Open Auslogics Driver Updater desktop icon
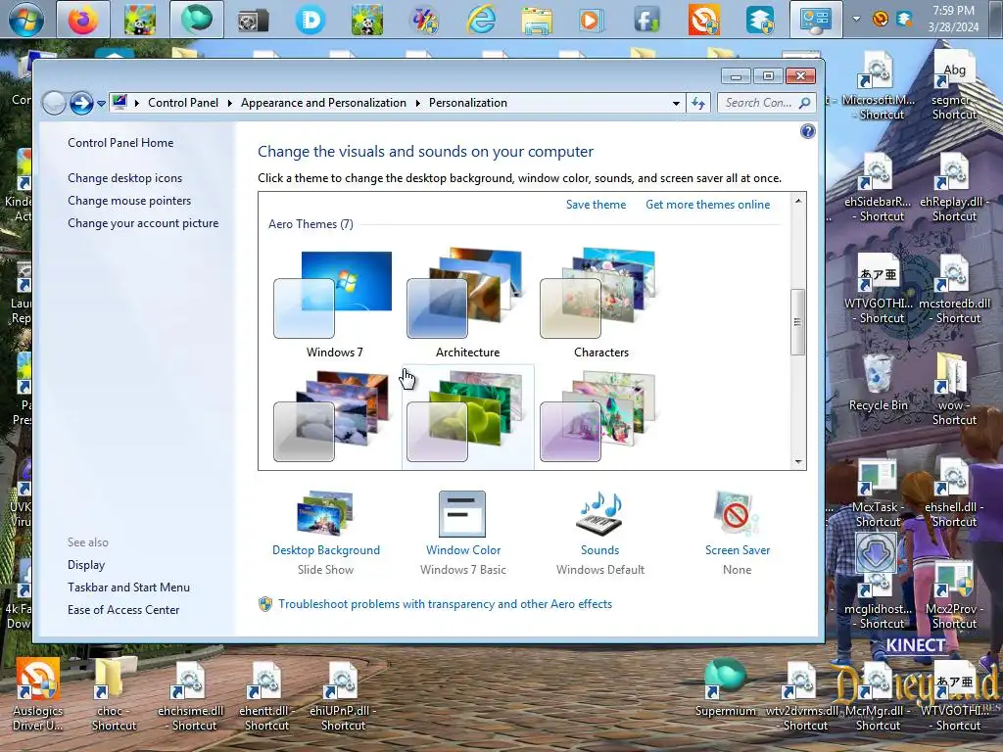 (38, 695)
